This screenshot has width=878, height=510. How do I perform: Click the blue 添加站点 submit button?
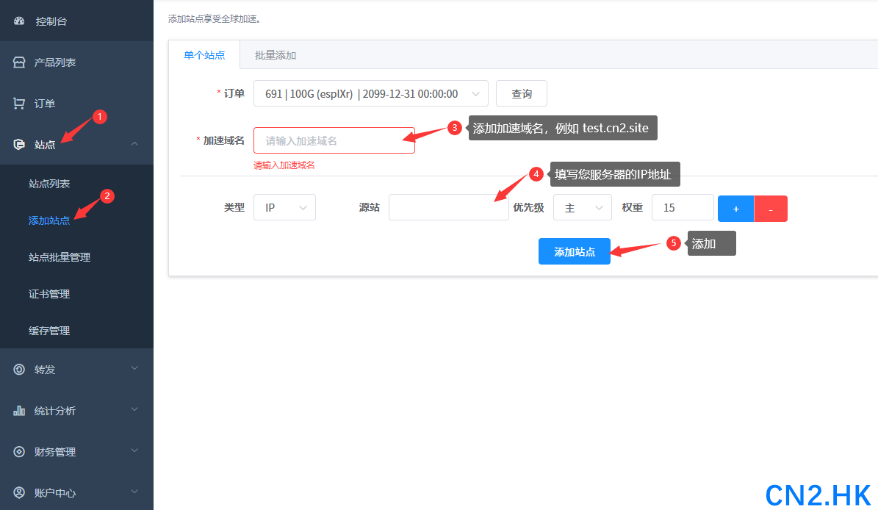575,251
